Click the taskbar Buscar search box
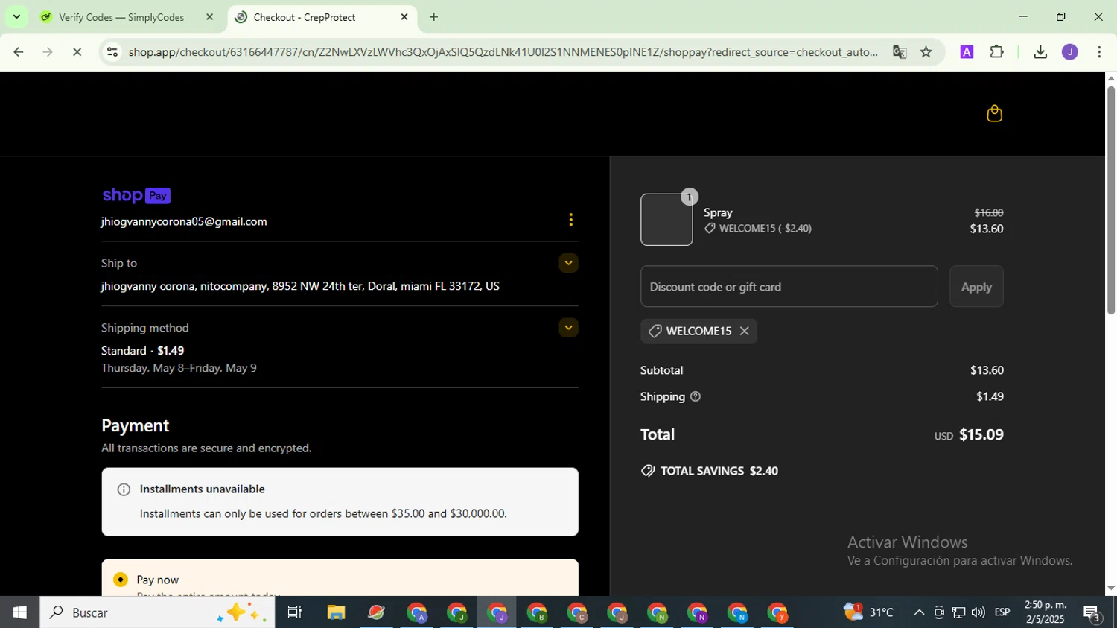The width and height of the screenshot is (1117, 628). pyautogui.click(x=157, y=612)
